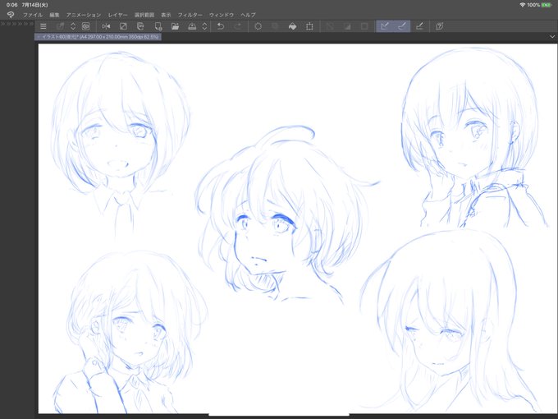
Task: Click the up-down arrows beside the save icon
Action: point(204,26)
